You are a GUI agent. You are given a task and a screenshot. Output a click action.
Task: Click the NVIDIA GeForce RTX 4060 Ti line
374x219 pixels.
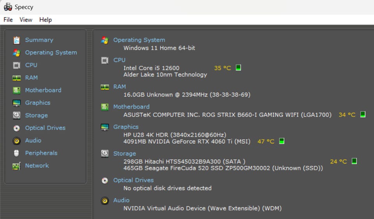point(187,141)
